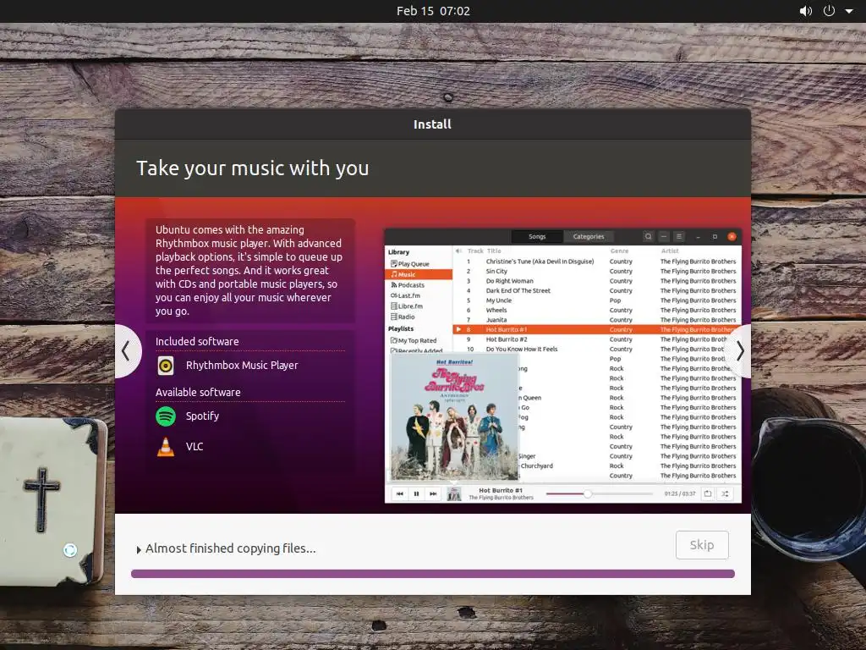
Task: Expand the 'Almost finished copying files...' details triangle
Action: click(x=139, y=549)
